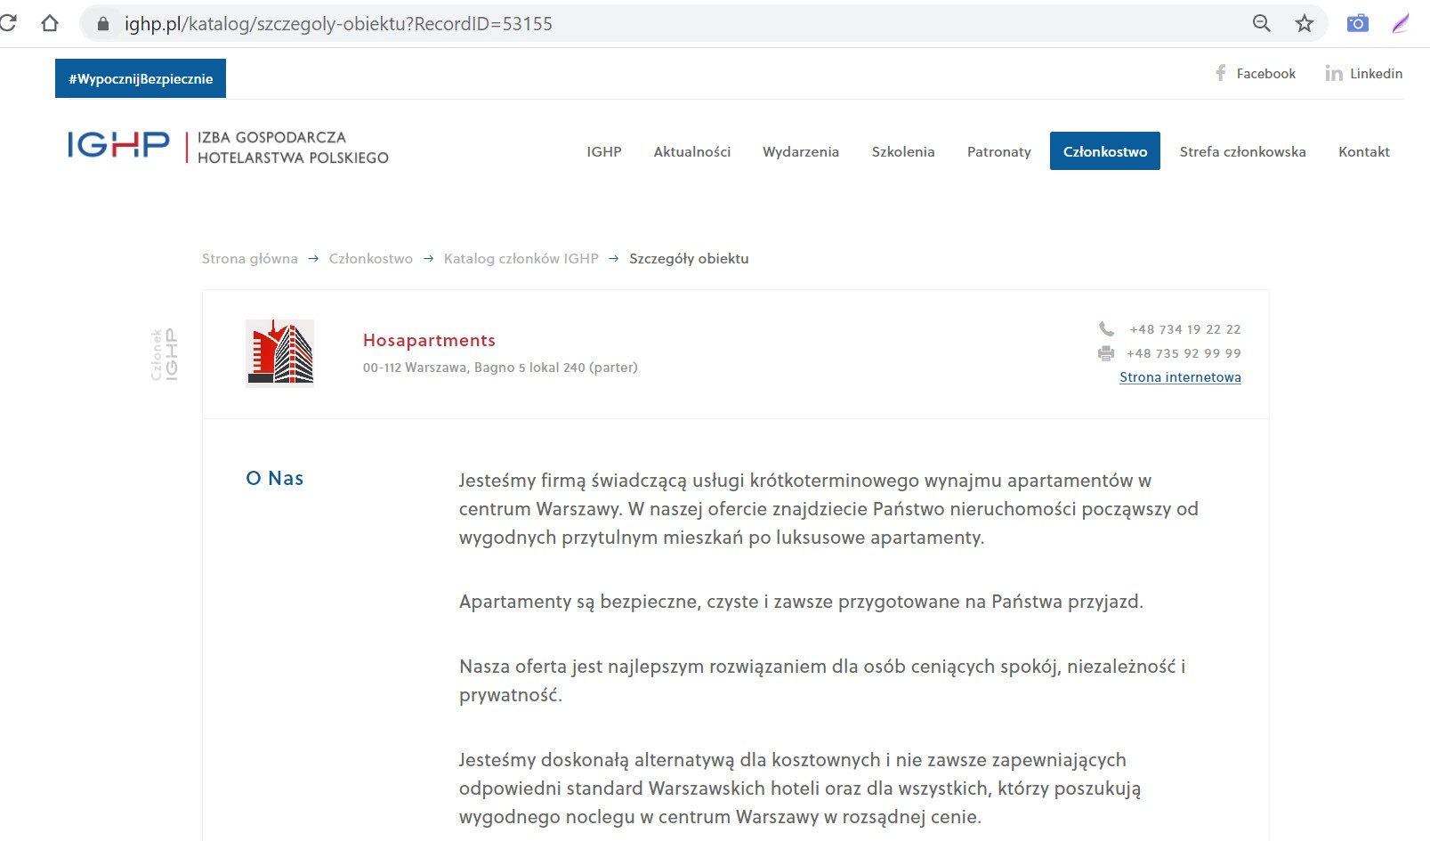Click the Strona internetowa link
The height and width of the screenshot is (841, 1430).
(x=1180, y=377)
